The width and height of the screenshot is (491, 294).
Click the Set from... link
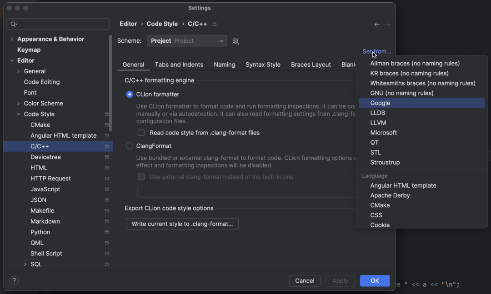[377, 51]
